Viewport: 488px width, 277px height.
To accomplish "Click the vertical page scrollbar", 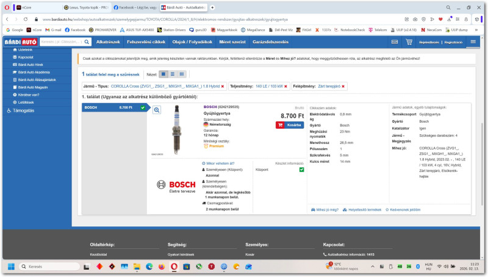I will point(483,164).
